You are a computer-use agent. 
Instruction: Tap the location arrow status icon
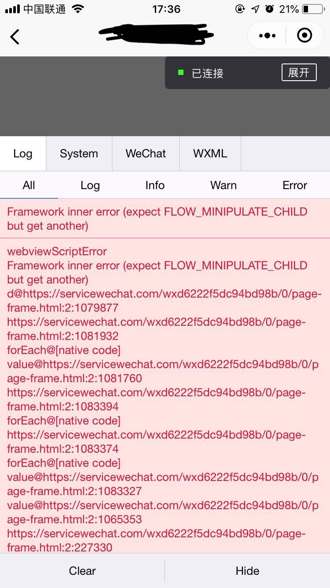[255, 9]
